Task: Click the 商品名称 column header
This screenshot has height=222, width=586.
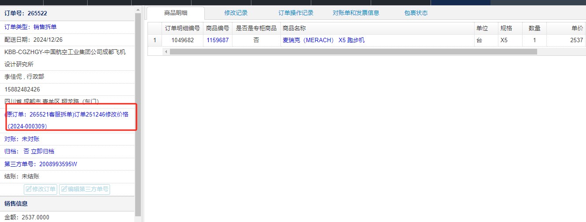Action: [377, 28]
